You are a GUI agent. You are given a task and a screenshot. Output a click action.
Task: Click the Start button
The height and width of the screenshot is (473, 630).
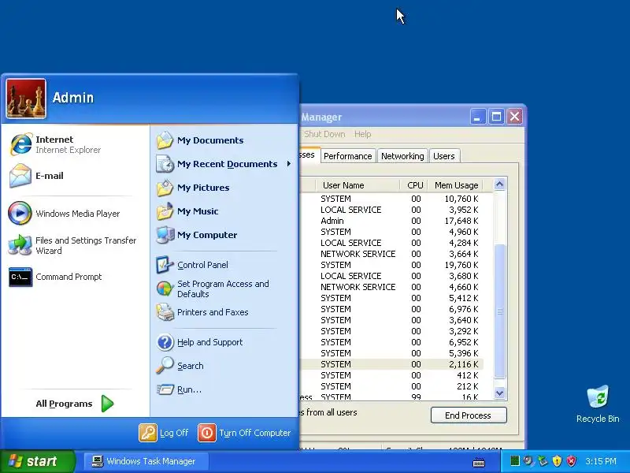[38, 461]
